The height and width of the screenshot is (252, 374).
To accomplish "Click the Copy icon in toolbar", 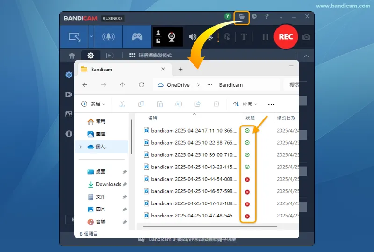I will click(x=141, y=104).
